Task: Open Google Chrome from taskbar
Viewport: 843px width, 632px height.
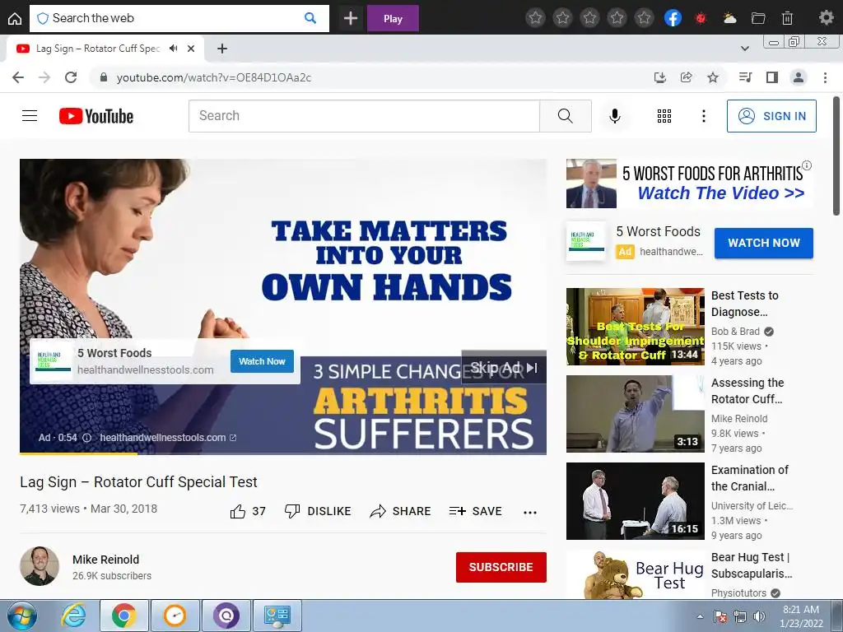Action: tap(123, 616)
